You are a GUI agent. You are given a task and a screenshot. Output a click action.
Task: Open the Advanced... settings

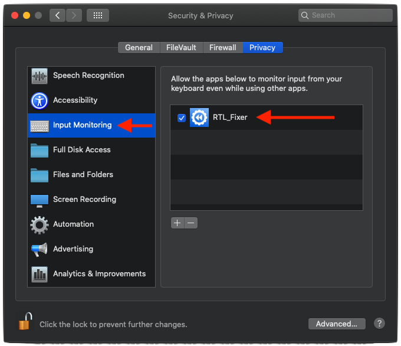point(337,324)
